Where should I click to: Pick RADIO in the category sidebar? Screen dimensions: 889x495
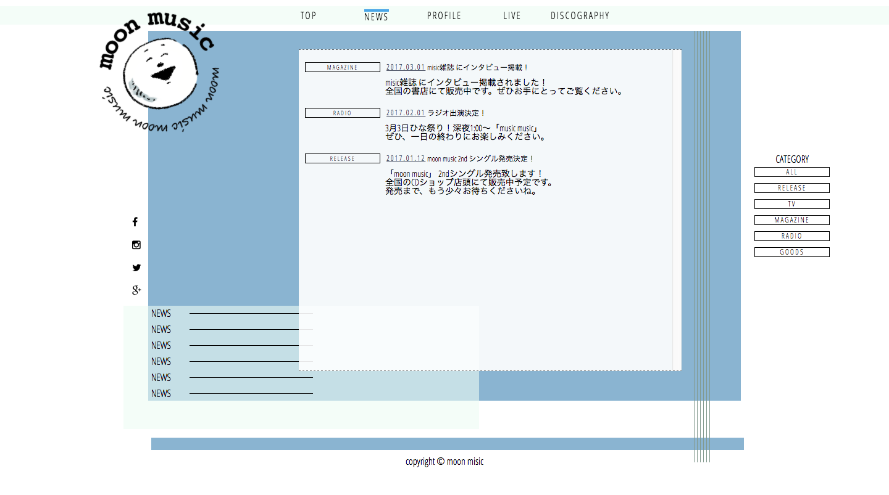tap(791, 236)
